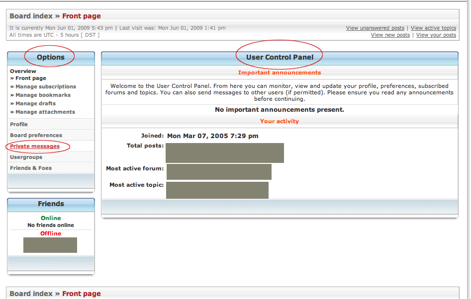Open the Profile section

point(19,124)
